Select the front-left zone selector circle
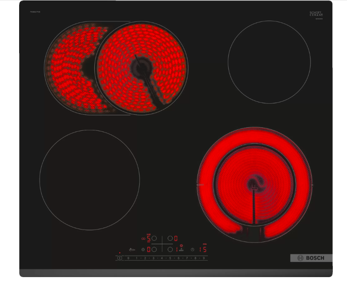This screenshot has height=286, width=347. click(x=154, y=250)
